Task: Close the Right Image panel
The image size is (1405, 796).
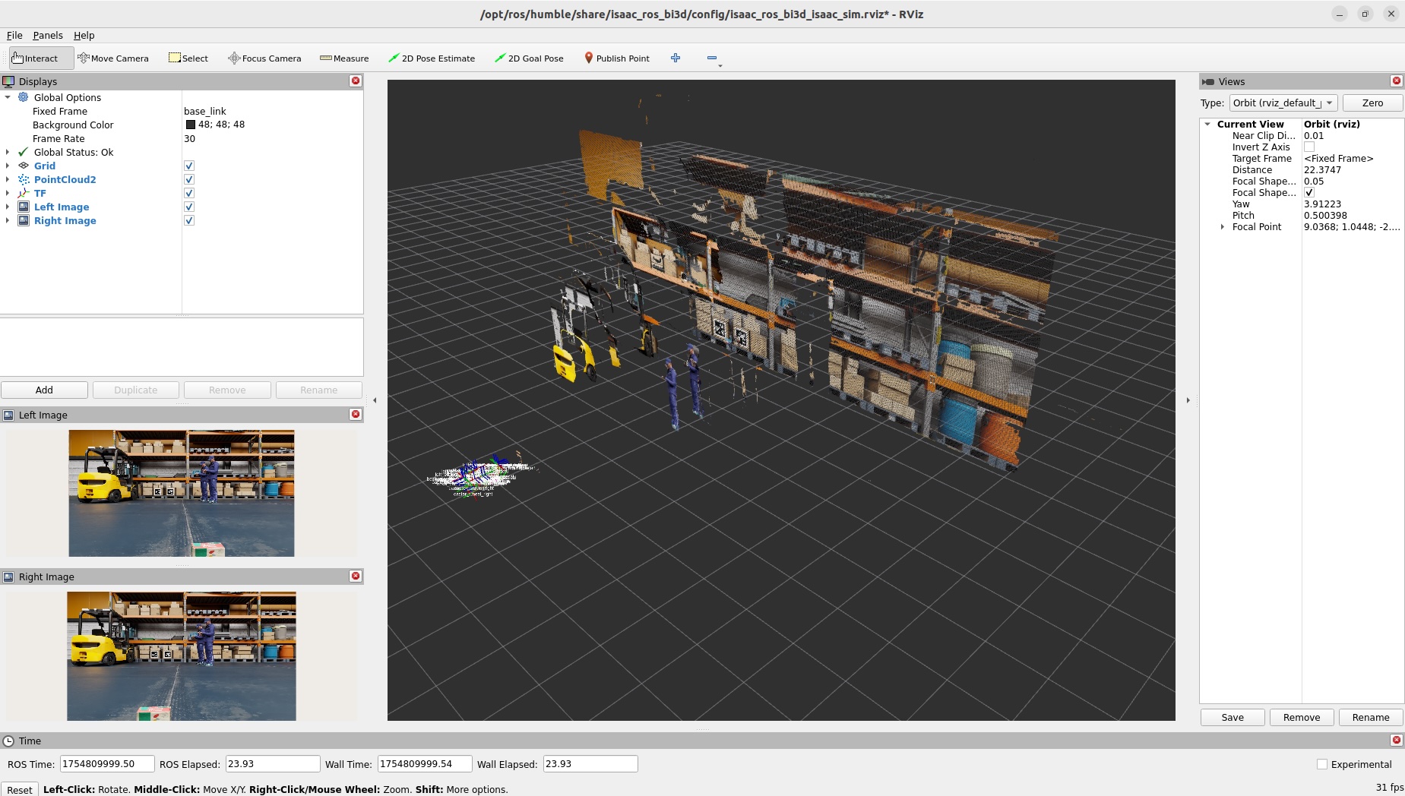Action: pos(355,576)
